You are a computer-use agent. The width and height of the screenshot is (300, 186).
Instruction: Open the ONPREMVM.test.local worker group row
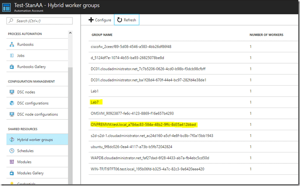tap(143, 124)
